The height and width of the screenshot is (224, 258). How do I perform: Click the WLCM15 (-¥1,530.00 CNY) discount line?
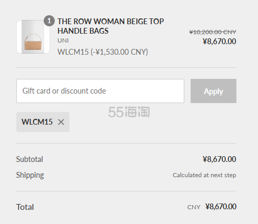click(103, 52)
